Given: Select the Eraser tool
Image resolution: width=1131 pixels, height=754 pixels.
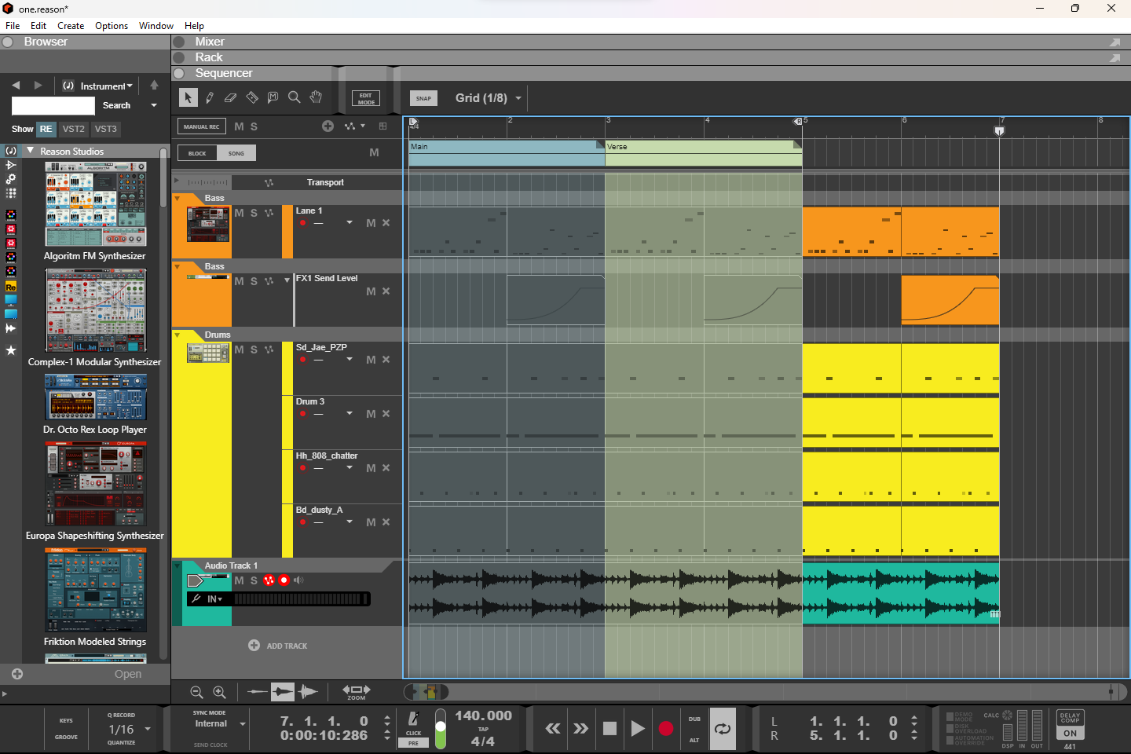Looking at the screenshot, I should point(230,97).
